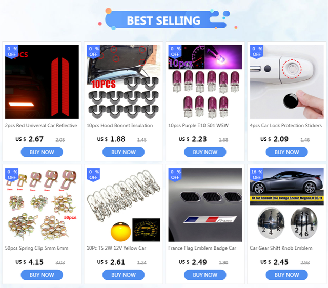Image resolution: width=328 pixels, height=288 pixels.
Task: Click Buy Now for 2pcs Red Reflective
Action: tap(42, 152)
